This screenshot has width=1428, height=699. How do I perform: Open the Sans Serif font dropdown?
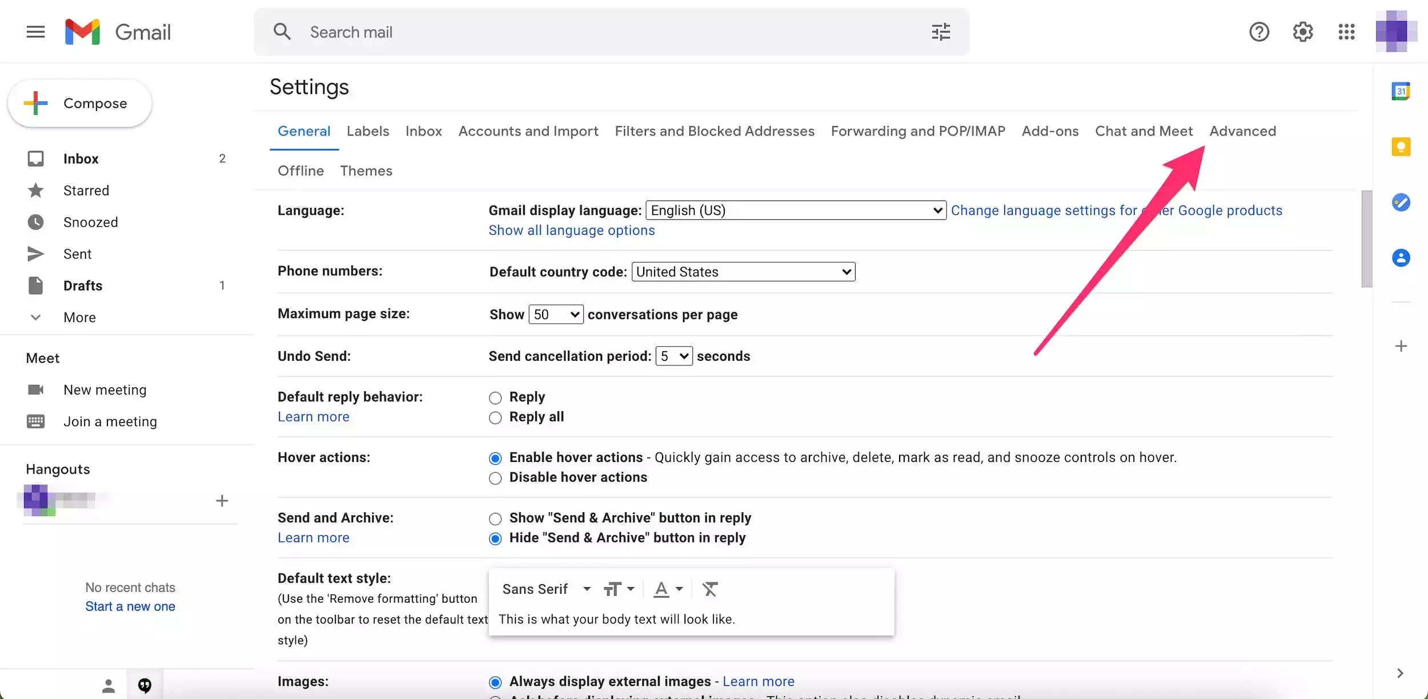pyautogui.click(x=546, y=589)
